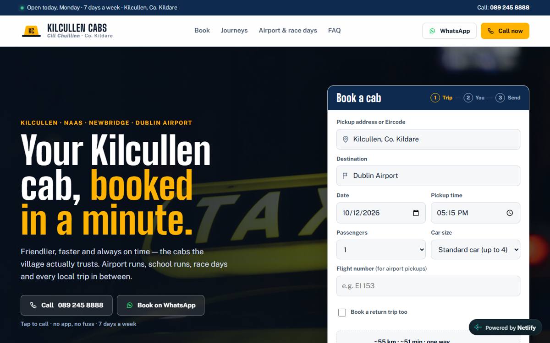Click the Call 089 245 8888 hero button
The width and height of the screenshot is (550, 343).
(66, 305)
